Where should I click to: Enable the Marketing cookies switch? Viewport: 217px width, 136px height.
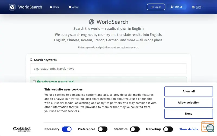point(168,129)
